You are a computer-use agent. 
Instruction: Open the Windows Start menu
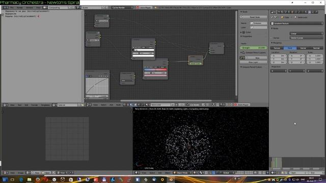point(4,179)
